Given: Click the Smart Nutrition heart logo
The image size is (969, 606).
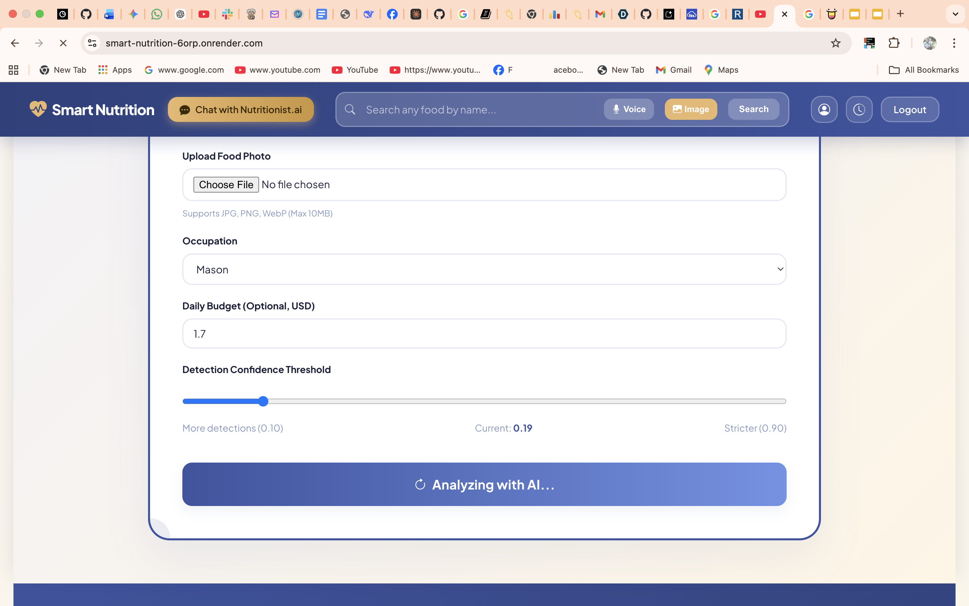Looking at the screenshot, I should point(38,109).
